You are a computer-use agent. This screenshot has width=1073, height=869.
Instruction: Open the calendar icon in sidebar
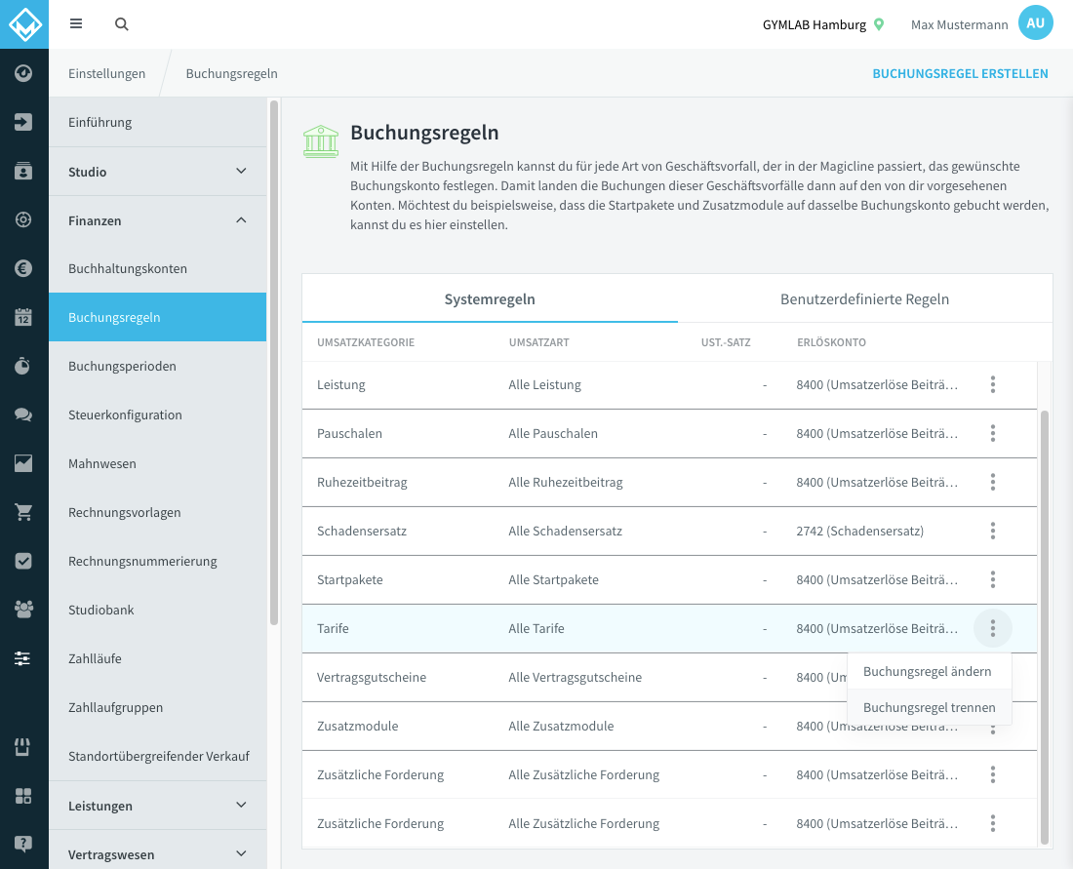[x=23, y=318]
